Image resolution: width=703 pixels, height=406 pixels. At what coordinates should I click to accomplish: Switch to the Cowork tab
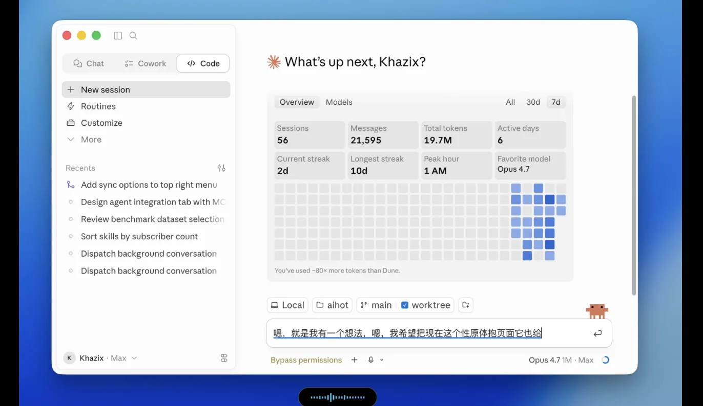pyautogui.click(x=146, y=63)
